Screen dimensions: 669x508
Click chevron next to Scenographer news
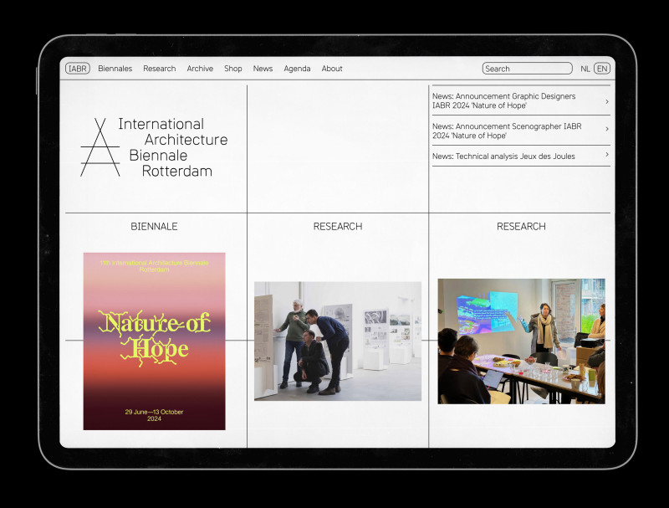click(x=607, y=129)
